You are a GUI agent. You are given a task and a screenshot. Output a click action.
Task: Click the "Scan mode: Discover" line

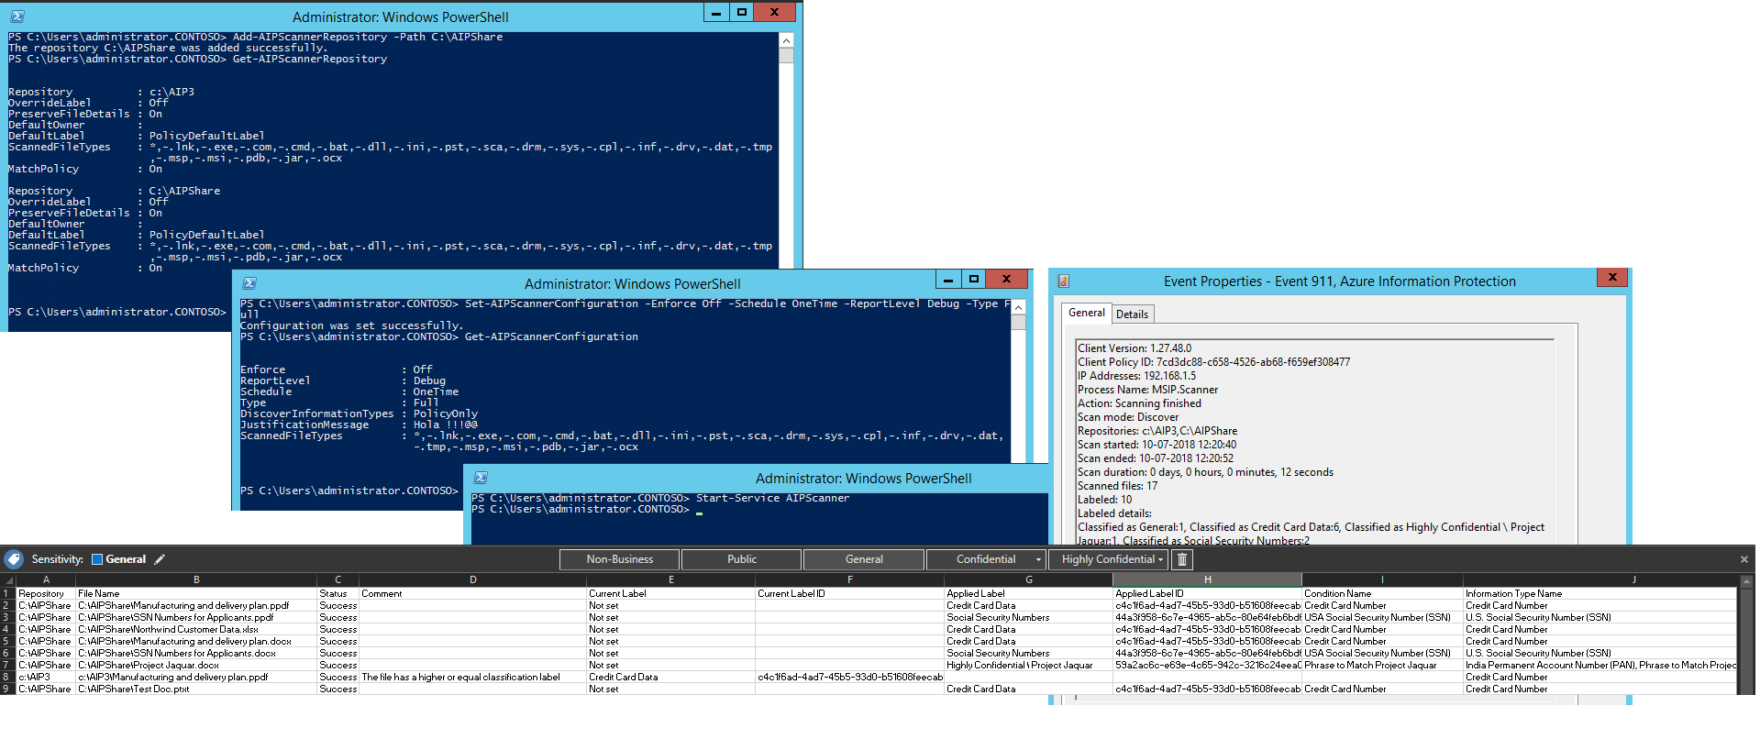point(1128,417)
